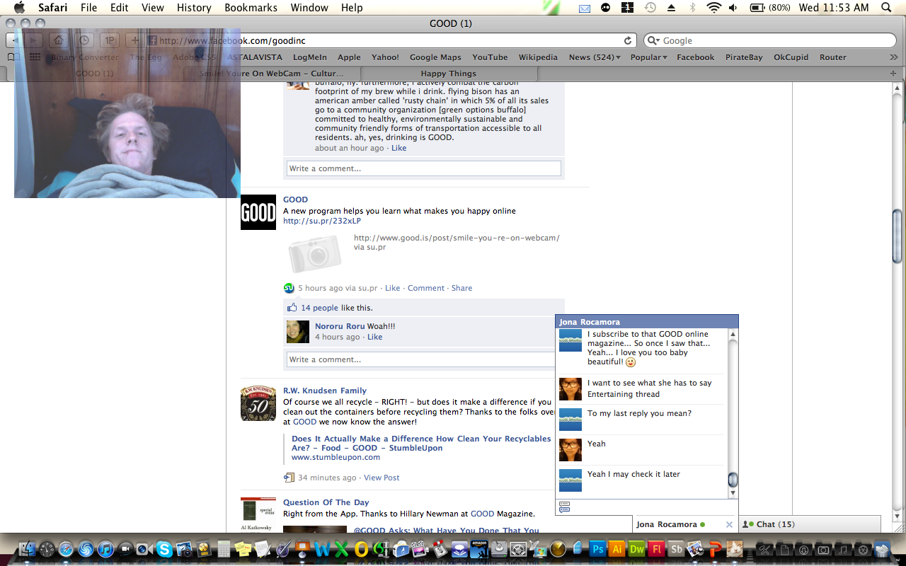The width and height of the screenshot is (906, 566).
Task: Add a new tab with plus button
Action: [893, 74]
